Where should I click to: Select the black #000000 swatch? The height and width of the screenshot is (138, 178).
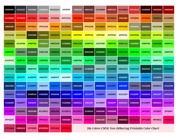[x=9, y=10]
